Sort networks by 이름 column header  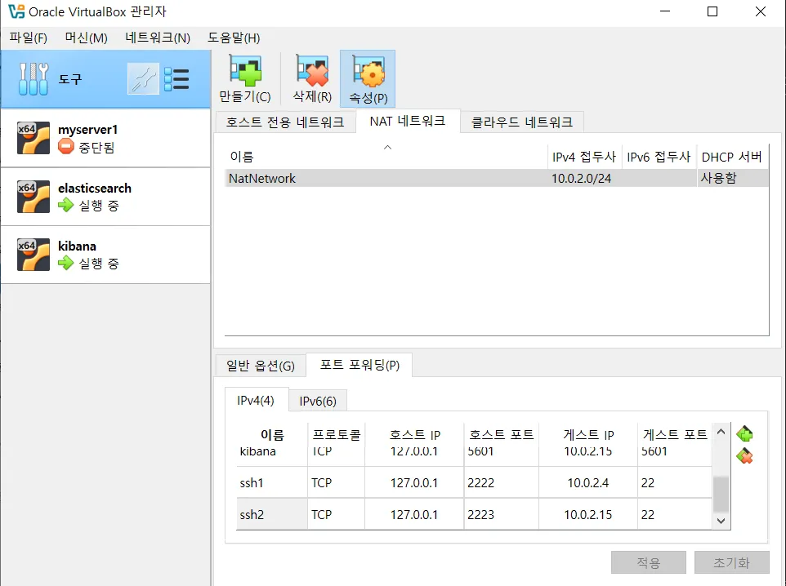tap(386, 157)
